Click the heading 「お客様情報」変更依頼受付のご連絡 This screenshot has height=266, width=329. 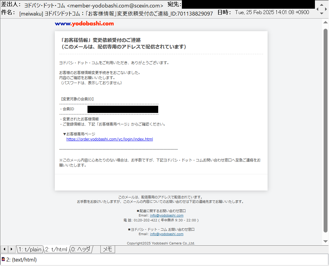pyautogui.click(x=100, y=40)
